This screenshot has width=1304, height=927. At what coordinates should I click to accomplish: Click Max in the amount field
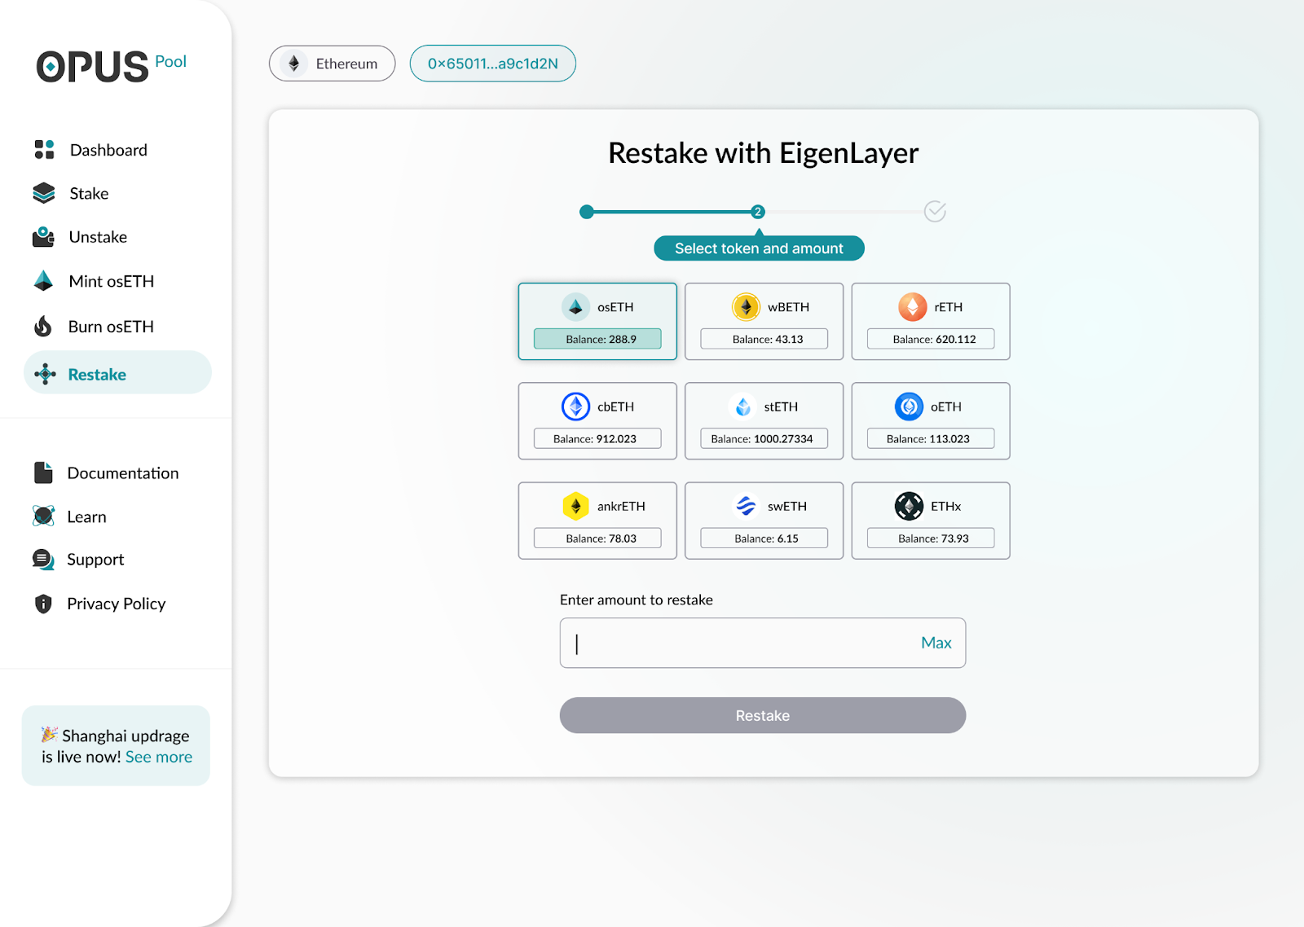(936, 643)
